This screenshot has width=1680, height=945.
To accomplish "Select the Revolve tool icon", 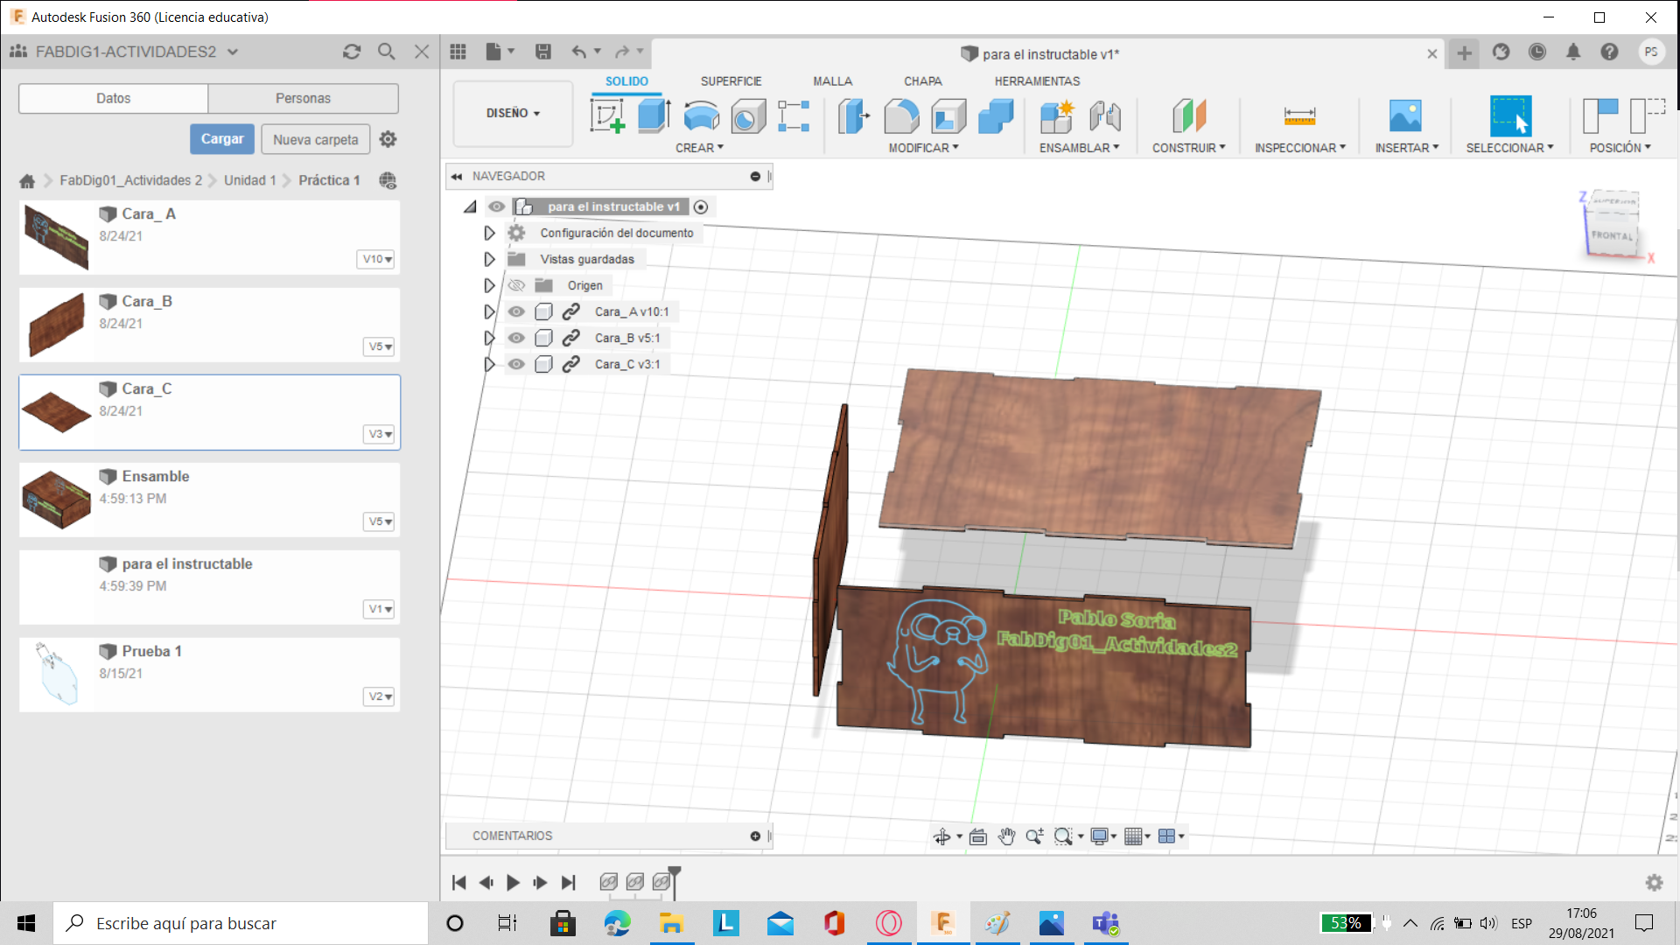I will [x=701, y=115].
